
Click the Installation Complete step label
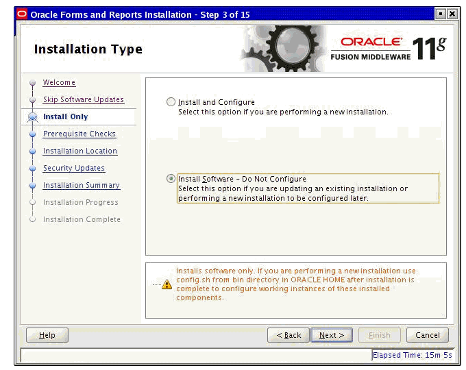[x=82, y=219]
